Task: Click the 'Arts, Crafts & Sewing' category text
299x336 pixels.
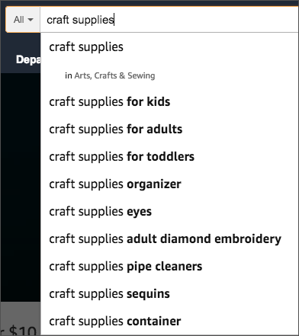Action: pos(114,75)
